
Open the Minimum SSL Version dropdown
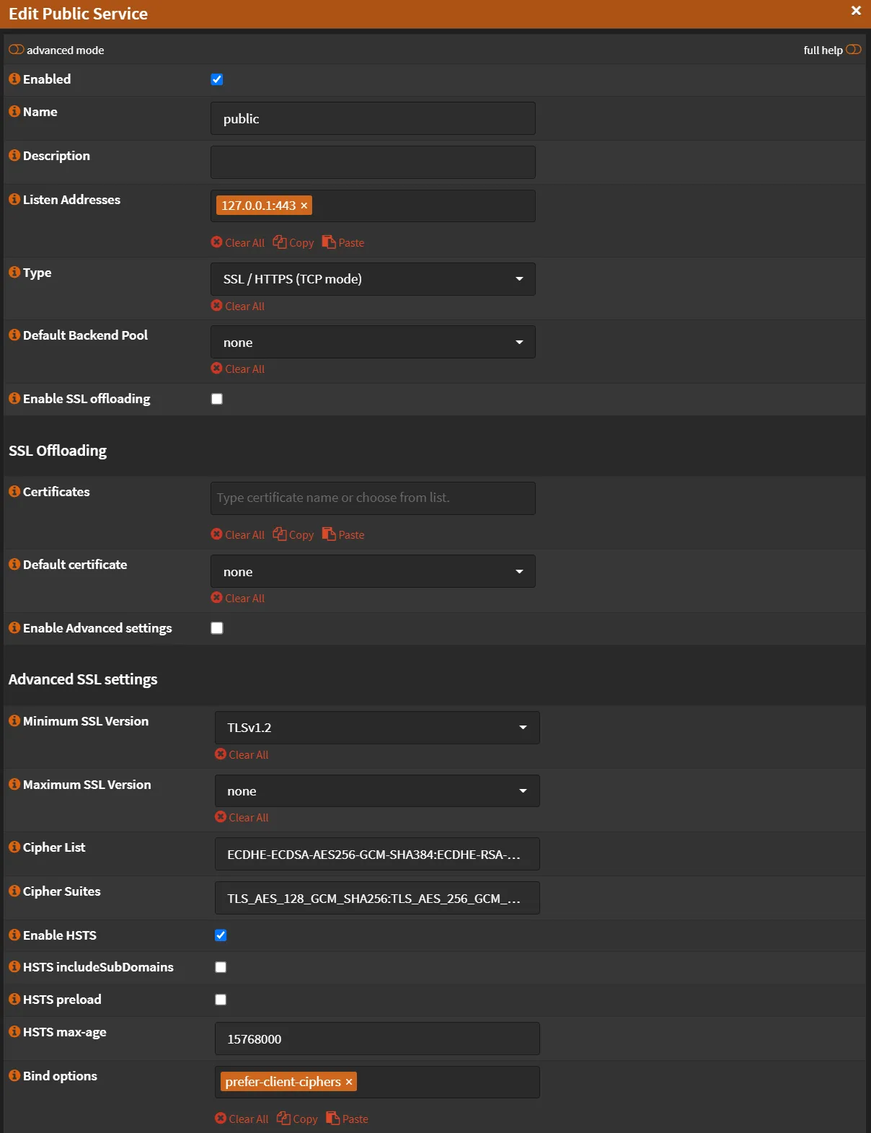[x=377, y=728]
